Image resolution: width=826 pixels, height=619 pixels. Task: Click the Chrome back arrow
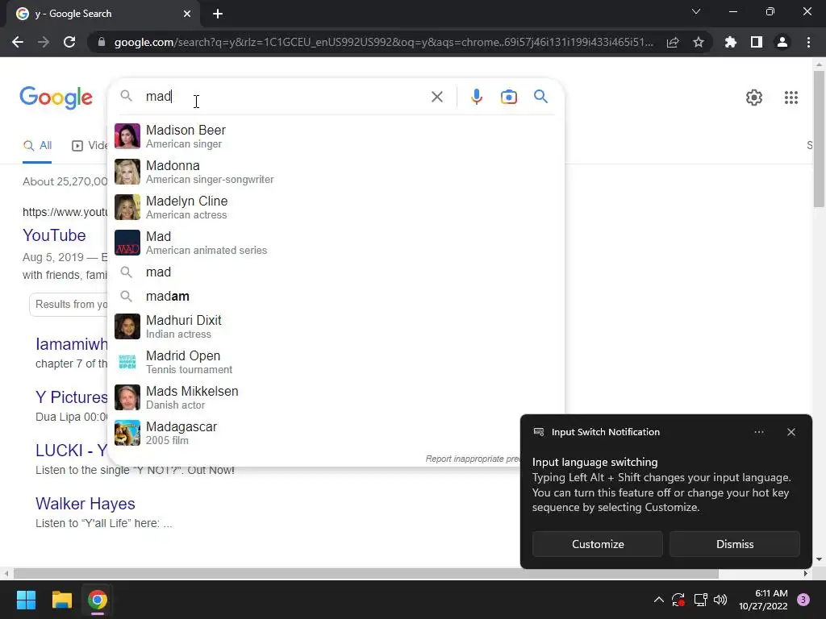point(18,42)
